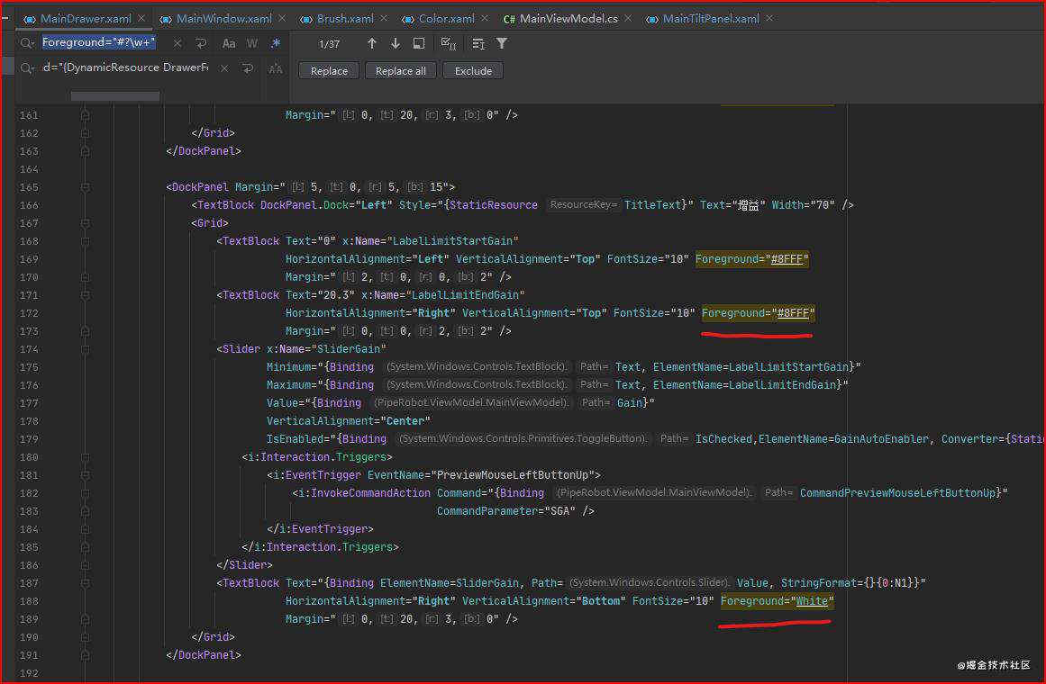The height and width of the screenshot is (684, 1046).
Task: Collapse the TextBlock fold at line 187
Action: tap(85, 583)
